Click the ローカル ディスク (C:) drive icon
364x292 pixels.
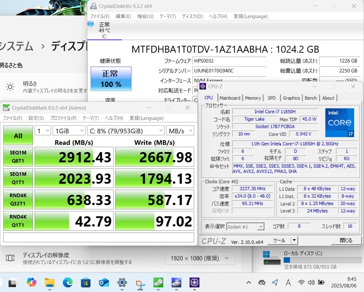click(272, 258)
